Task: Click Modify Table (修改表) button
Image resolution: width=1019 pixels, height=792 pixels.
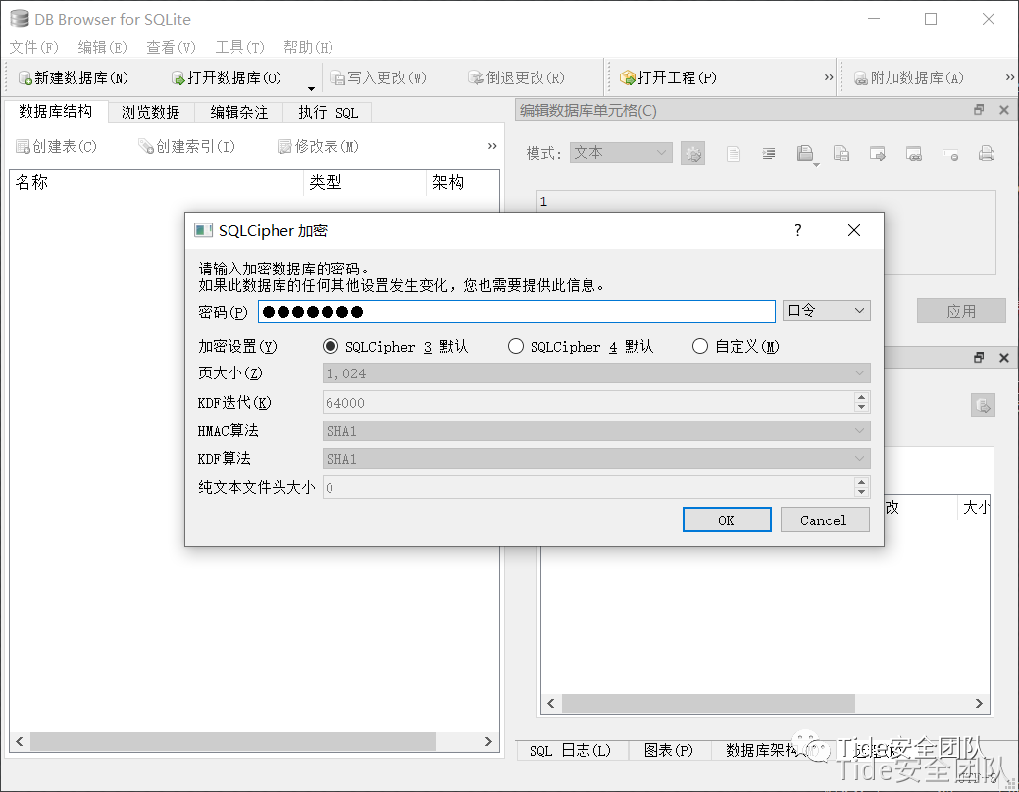Action: (318, 147)
